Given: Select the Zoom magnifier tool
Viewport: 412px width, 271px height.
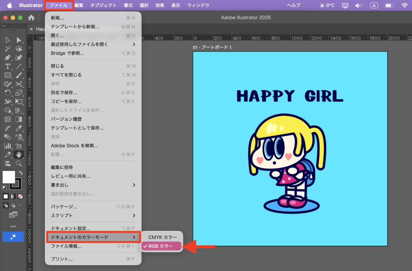Looking at the screenshot, I should point(19,163).
